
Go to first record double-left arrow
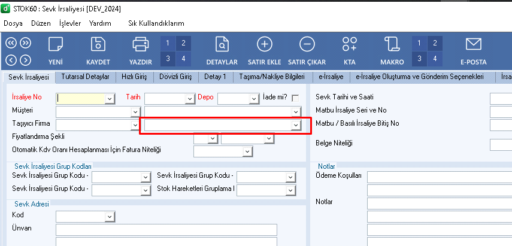11,42
